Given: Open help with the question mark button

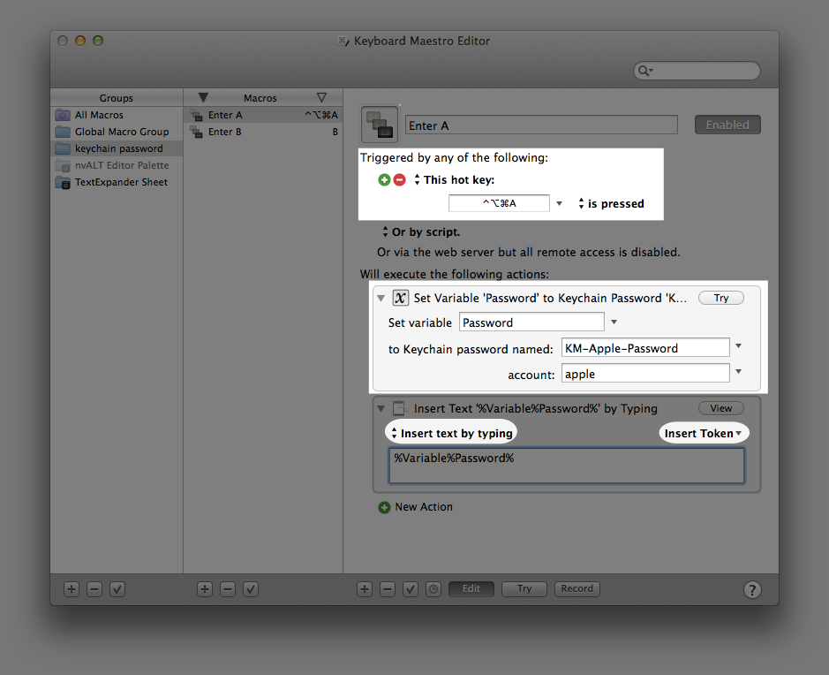Looking at the screenshot, I should tap(752, 589).
